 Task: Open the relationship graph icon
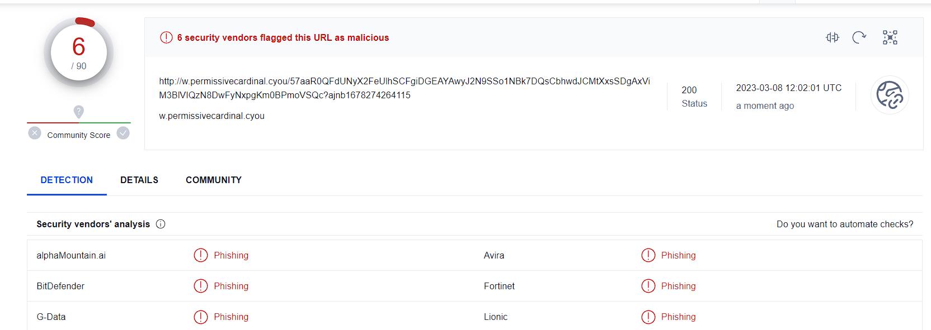tap(890, 37)
